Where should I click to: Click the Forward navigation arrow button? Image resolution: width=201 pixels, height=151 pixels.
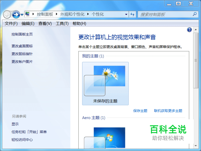tap(16, 14)
